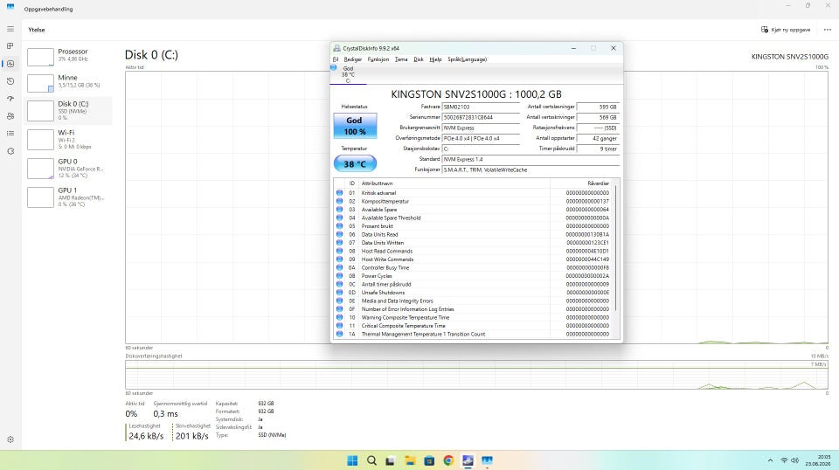Switch to CrystalDiskInfo via taskbar icon
Screen dimensions: 839x470
468,460
